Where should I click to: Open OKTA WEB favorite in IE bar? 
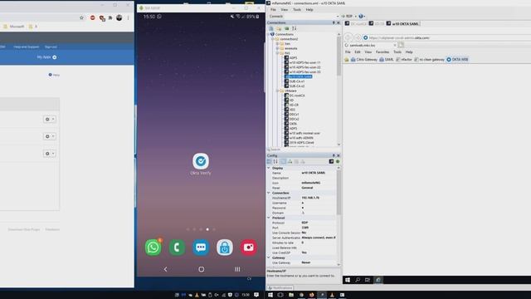(457, 60)
